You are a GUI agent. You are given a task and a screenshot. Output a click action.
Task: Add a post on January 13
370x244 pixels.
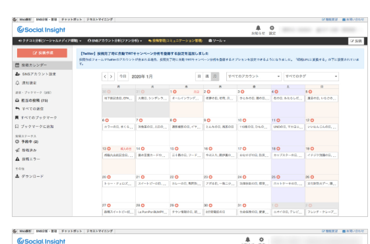(109, 148)
